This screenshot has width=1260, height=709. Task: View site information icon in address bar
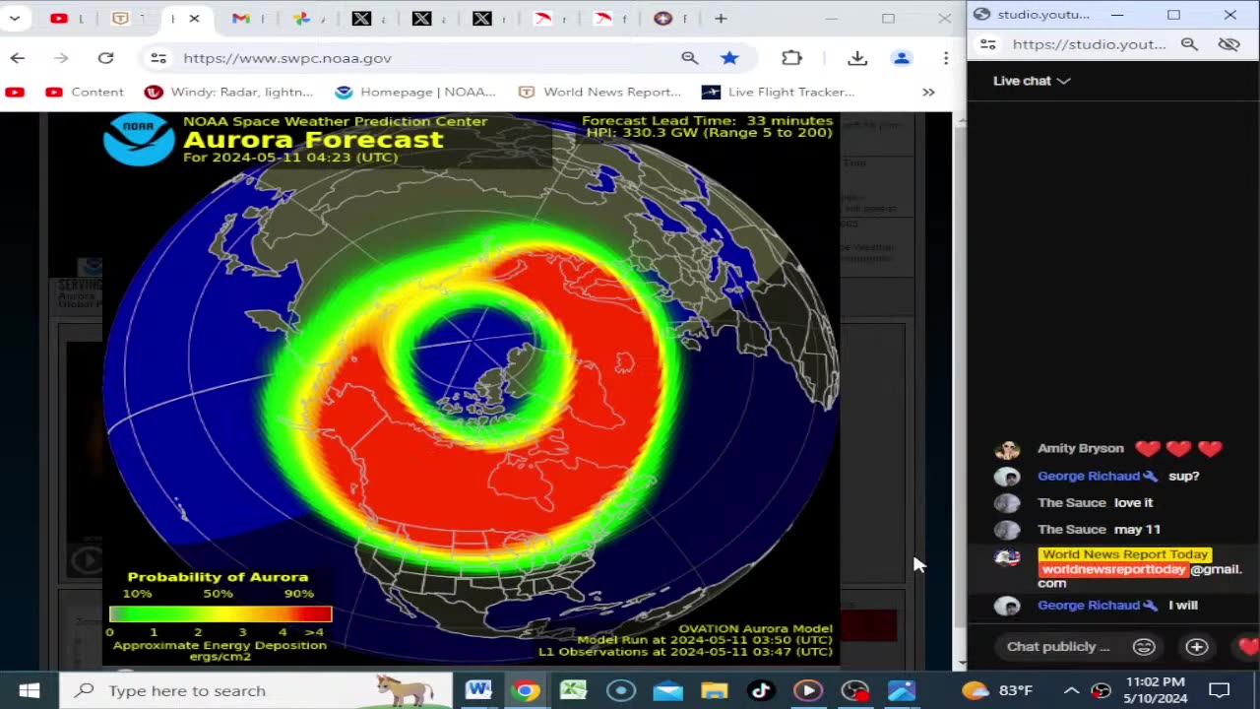click(158, 58)
